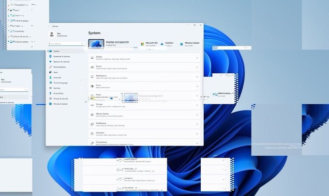Open Windows Update status in header

pyautogui.click(x=192, y=44)
